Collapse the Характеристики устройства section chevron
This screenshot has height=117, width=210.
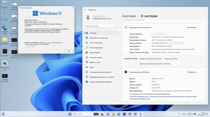point(202,27)
